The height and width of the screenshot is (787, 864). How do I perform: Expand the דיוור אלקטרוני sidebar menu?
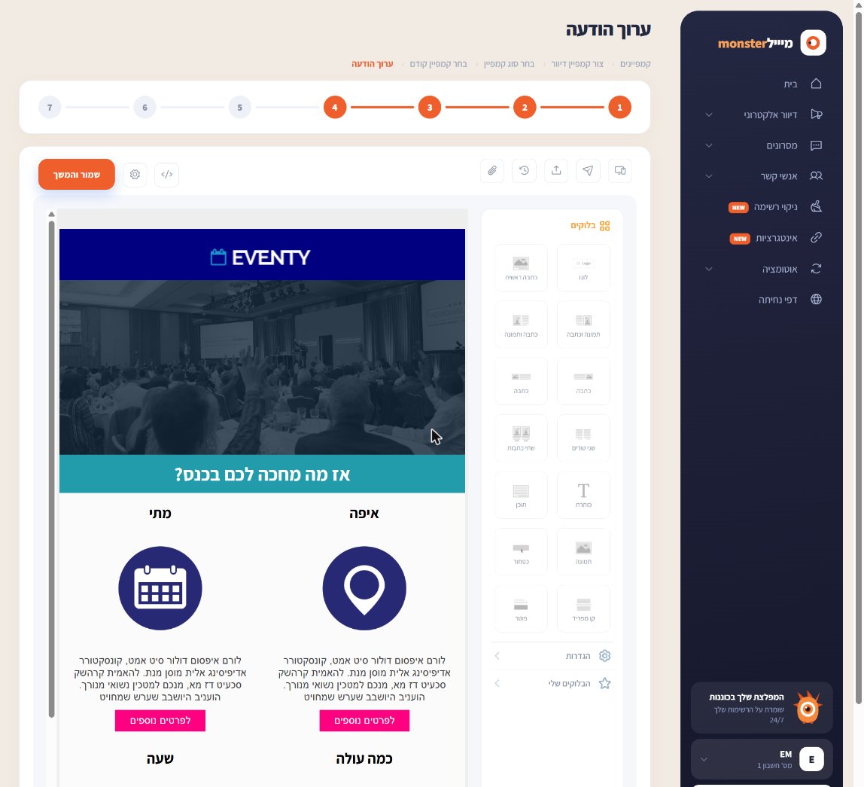(x=762, y=114)
